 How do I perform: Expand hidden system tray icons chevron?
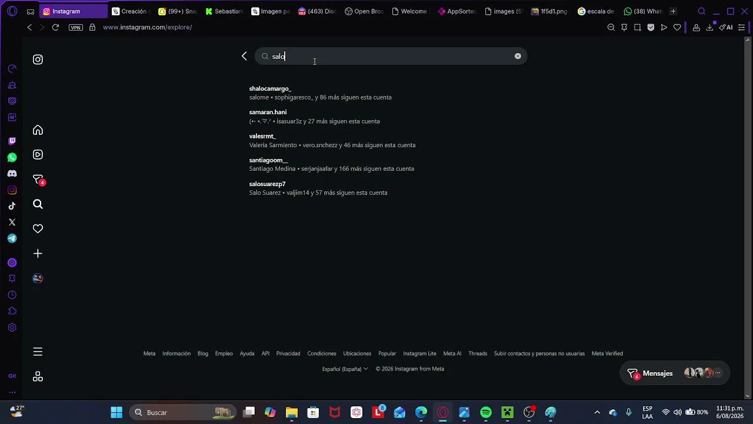597,412
